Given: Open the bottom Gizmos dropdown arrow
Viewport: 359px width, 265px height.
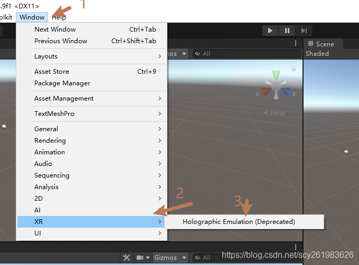Looking at the screenshot, I should point(184,258).
